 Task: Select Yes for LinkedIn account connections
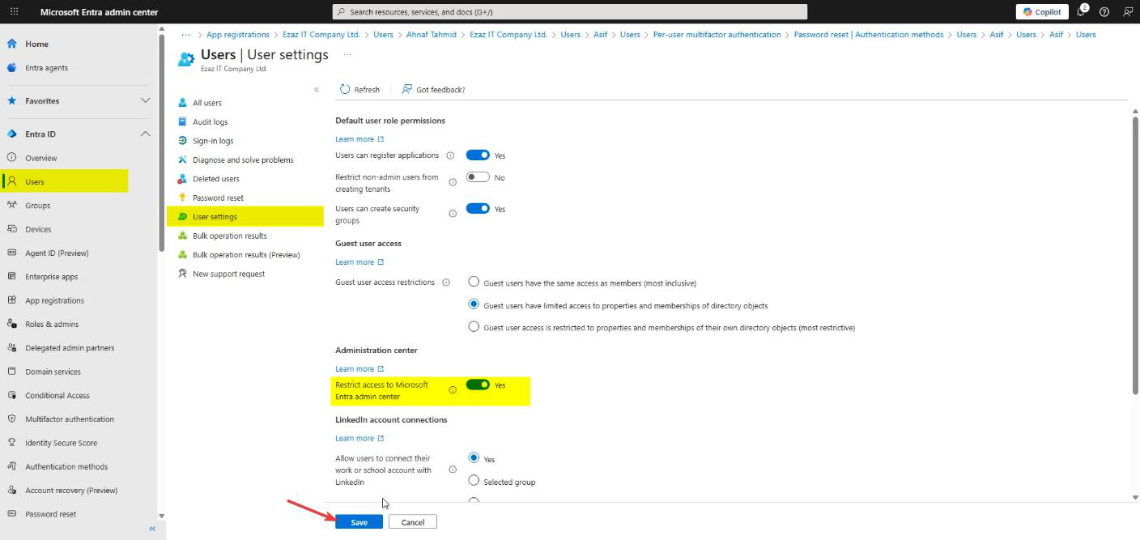click(x=474, y=457)
